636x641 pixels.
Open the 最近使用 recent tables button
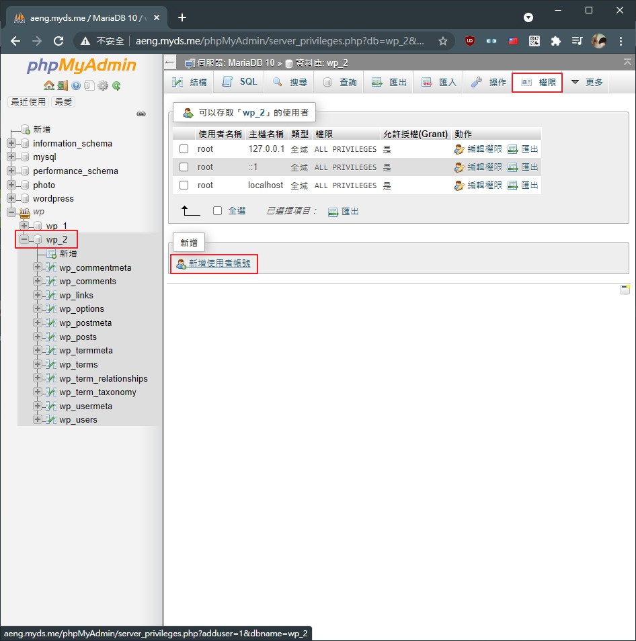point(28,101)
